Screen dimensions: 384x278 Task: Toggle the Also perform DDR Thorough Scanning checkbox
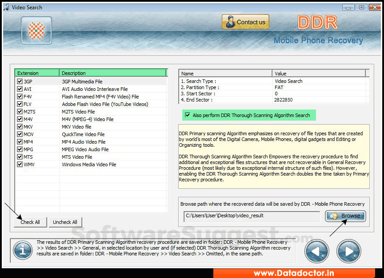(x=188, y=115)
